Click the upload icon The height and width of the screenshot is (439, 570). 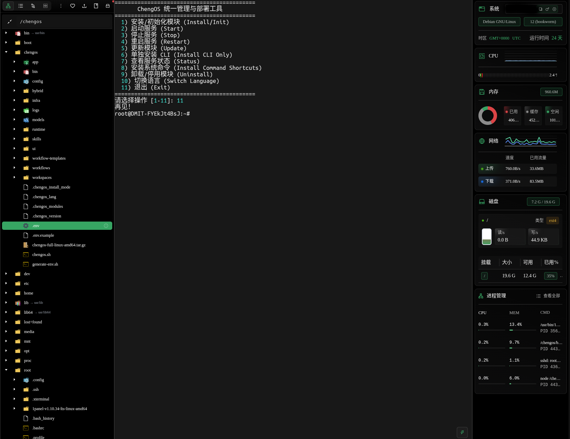[x=84, y=6]
